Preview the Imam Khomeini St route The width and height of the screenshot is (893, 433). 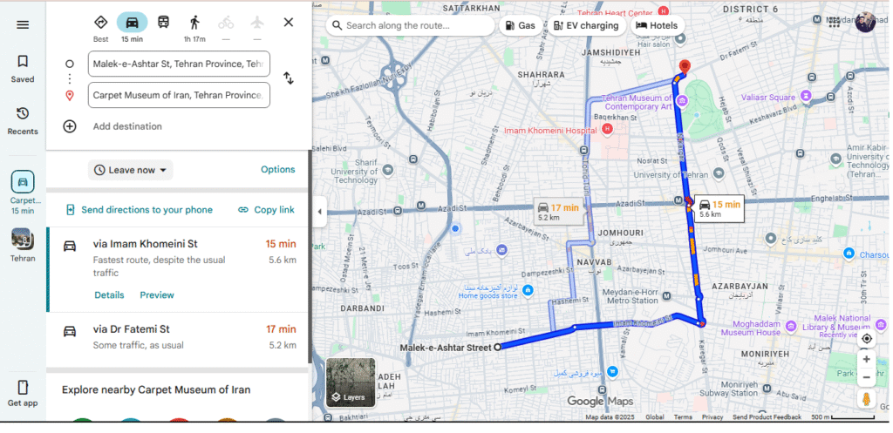click(157, 294)
